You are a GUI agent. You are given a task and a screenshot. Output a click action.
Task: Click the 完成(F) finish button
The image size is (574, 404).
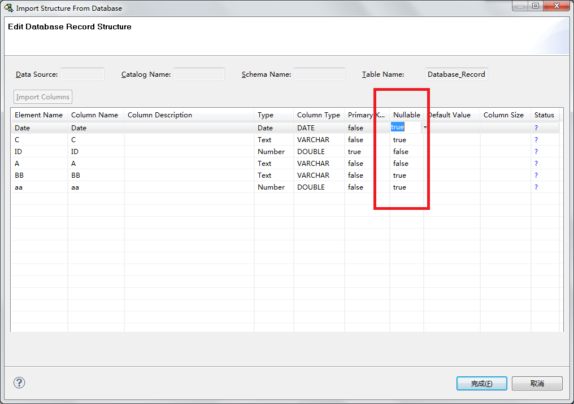coord(481,384)
